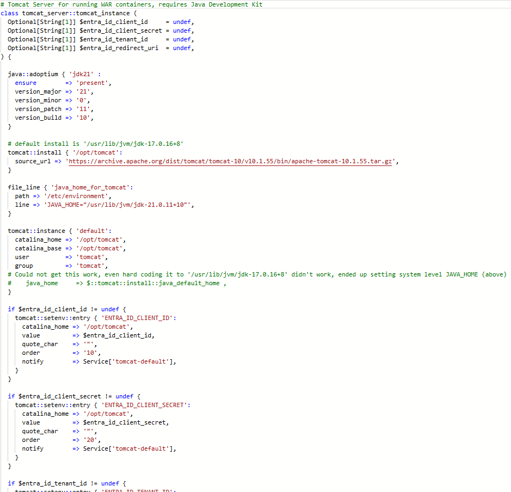Screen dimensions: 511x492
Task: Click the path '/etc/environment' value
Action: 76,196
